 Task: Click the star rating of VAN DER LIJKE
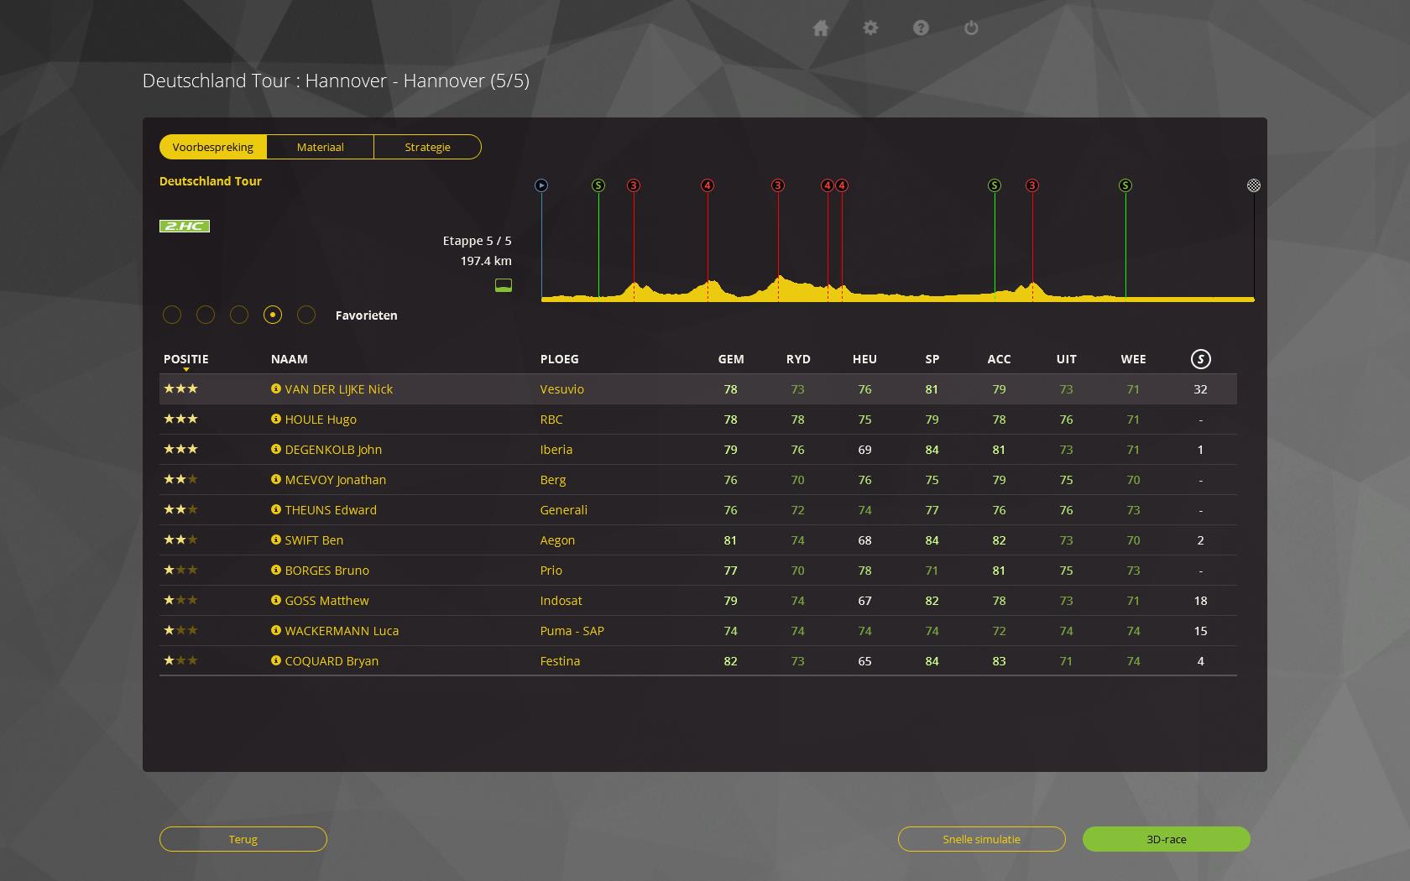(180, 388)
